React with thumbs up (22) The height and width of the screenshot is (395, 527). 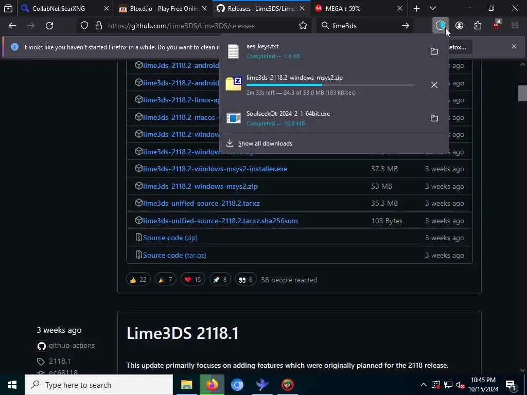138,280
